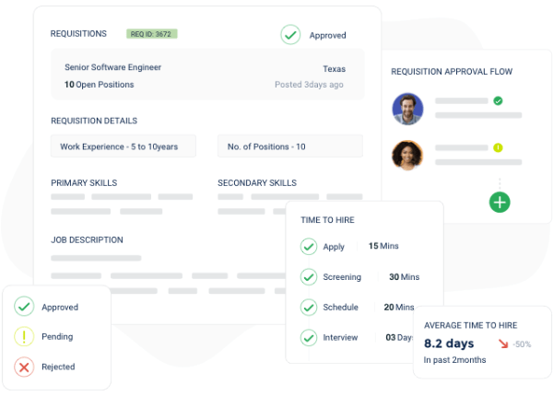Click the Approved checkmark icon in requisition header

(x=290, y=35)
